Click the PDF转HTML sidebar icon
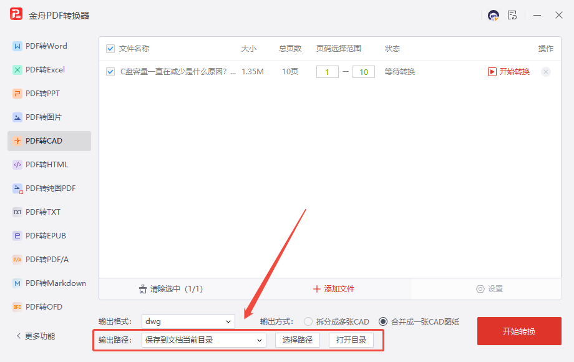 point(17,165)
